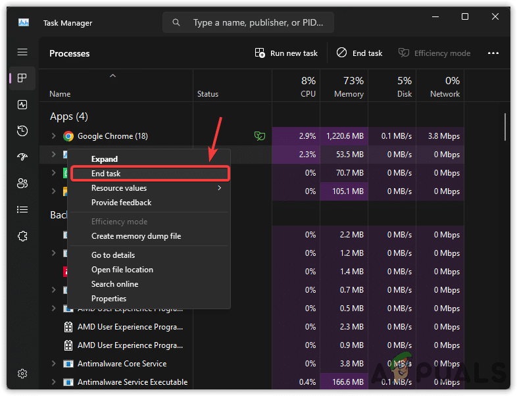The width and height of the screenshot is (517, 396).
Task: Open Startup apps page in sidebar
Action: [x=22, y=157]
